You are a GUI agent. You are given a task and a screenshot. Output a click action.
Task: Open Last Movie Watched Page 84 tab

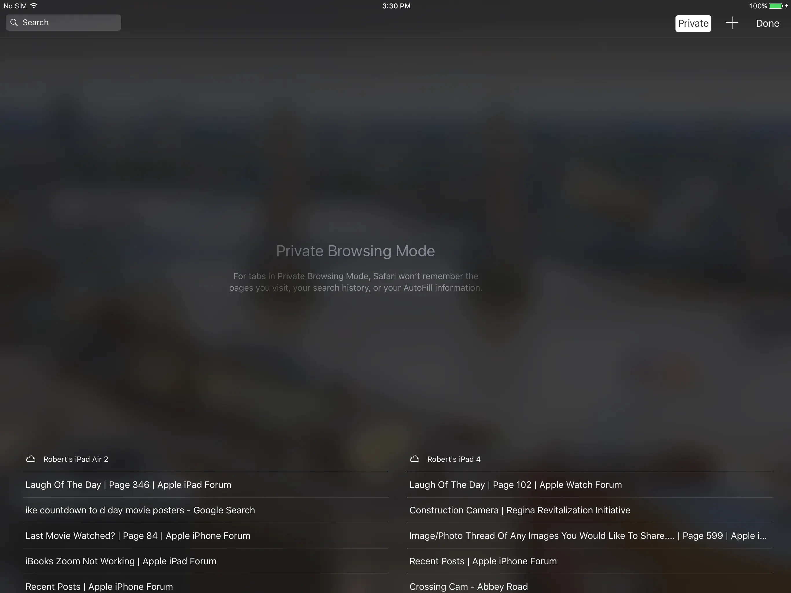(138, 535)
